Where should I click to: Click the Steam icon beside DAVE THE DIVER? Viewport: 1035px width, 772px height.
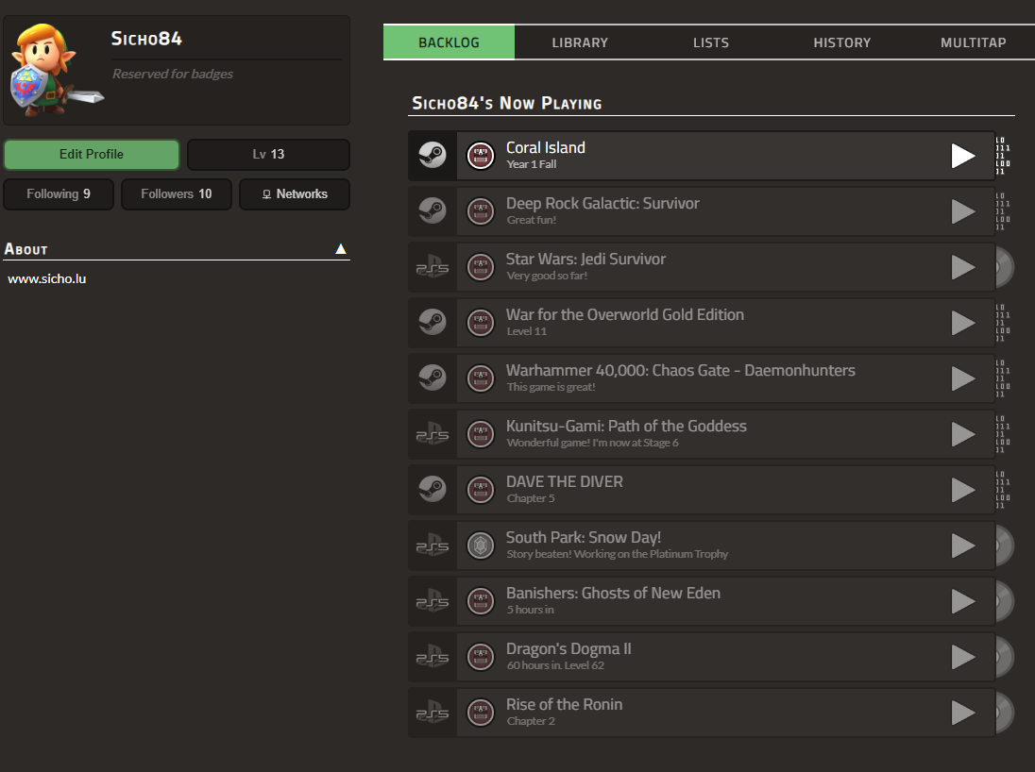(433, 490)
